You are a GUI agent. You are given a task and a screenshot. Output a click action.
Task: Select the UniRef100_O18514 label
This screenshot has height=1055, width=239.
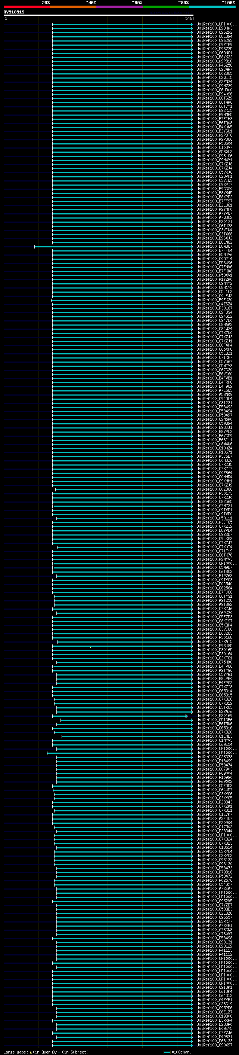coord(214,847)
